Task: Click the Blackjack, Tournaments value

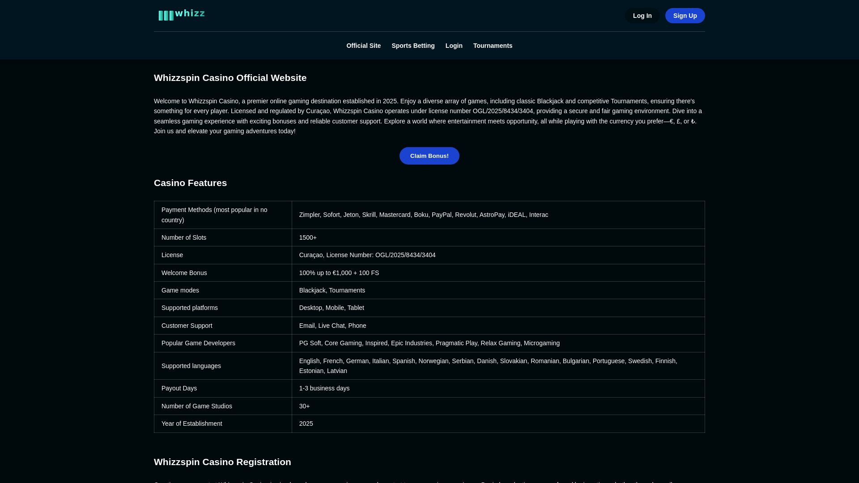Action: pos(332,290)
